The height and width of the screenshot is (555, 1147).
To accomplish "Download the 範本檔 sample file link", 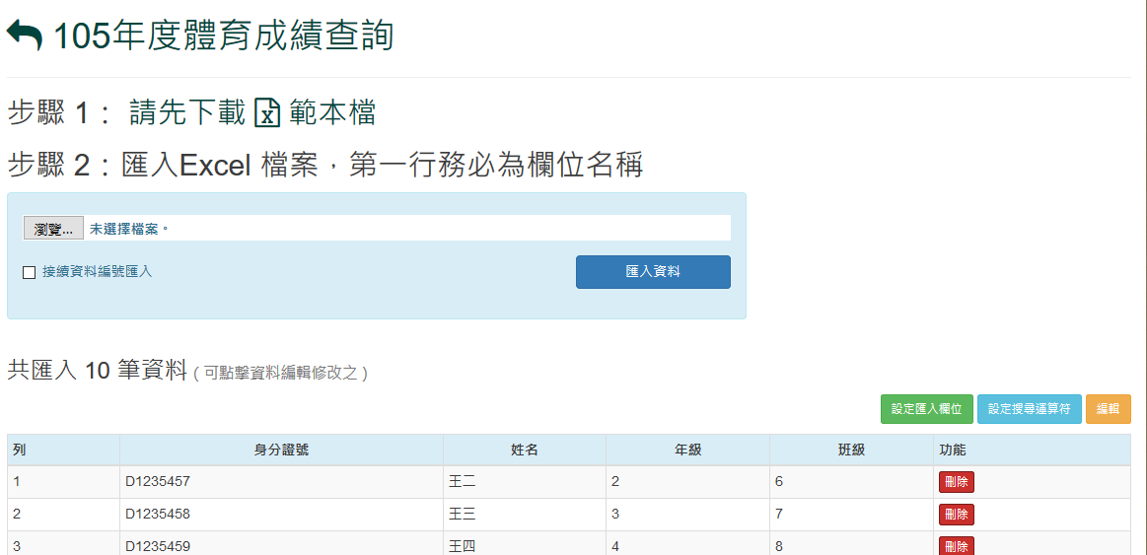I will pyautogui.click(x=332, y=113).
